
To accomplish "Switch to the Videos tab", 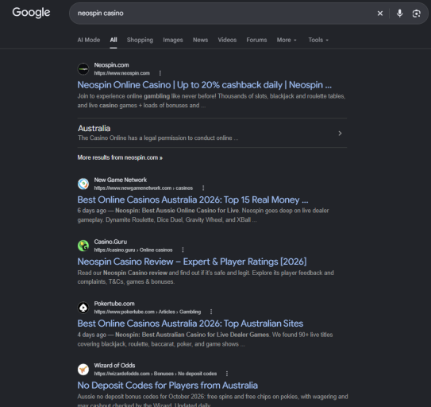I will pyautogui.click(x=227, y=40).
